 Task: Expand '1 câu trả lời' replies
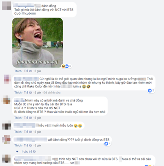pos(29,152)
